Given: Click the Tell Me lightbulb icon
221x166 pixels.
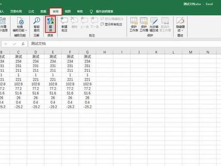Looking at the screenshot, I should point(91,12).
